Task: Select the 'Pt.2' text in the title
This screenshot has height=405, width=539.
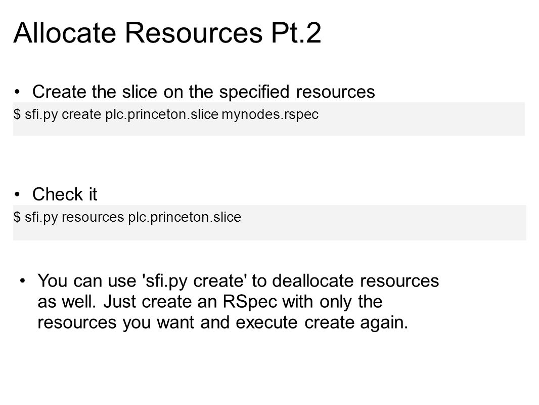Action: (x=296, y=33)
